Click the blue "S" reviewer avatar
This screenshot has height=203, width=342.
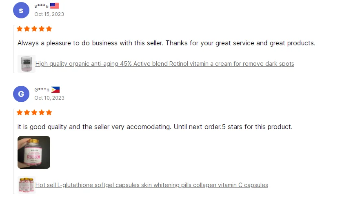coord(21,10)
